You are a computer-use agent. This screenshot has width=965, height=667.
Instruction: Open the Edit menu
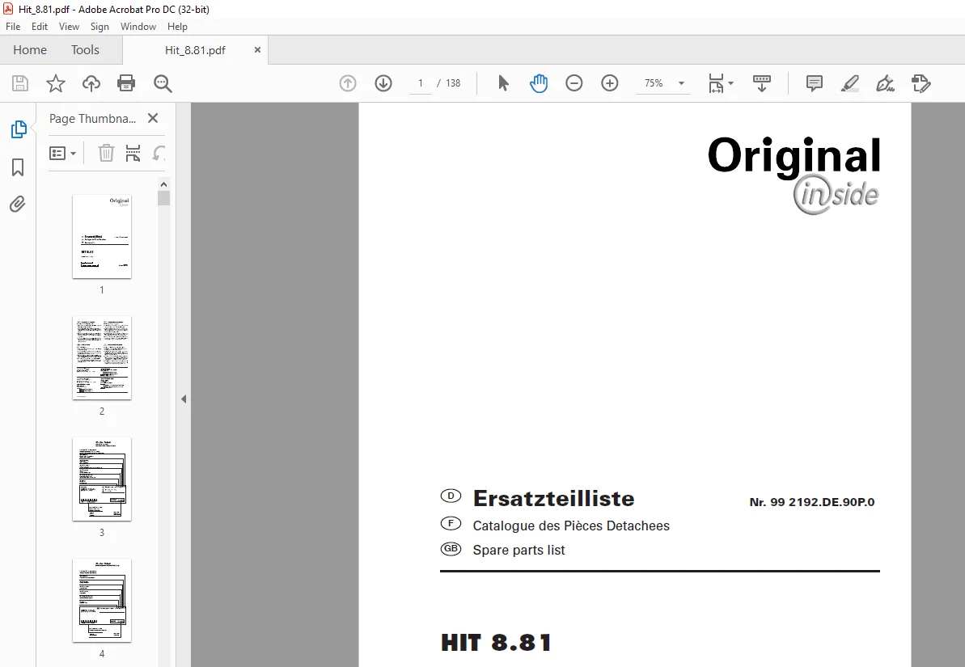tap(40, 27)
